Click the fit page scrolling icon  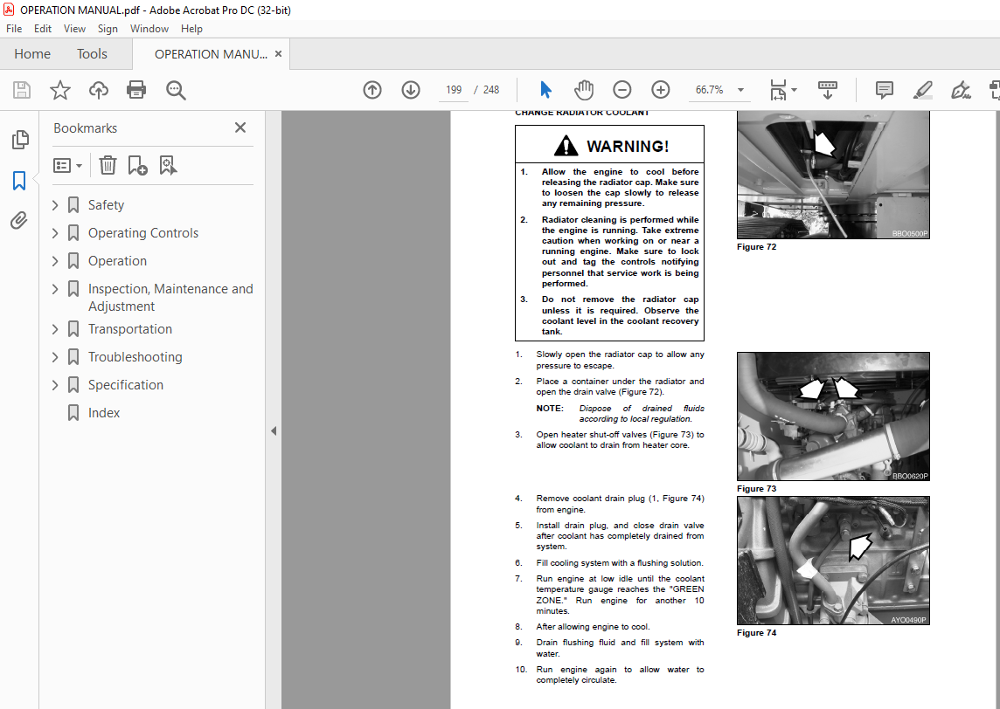(x=778, y=90)
